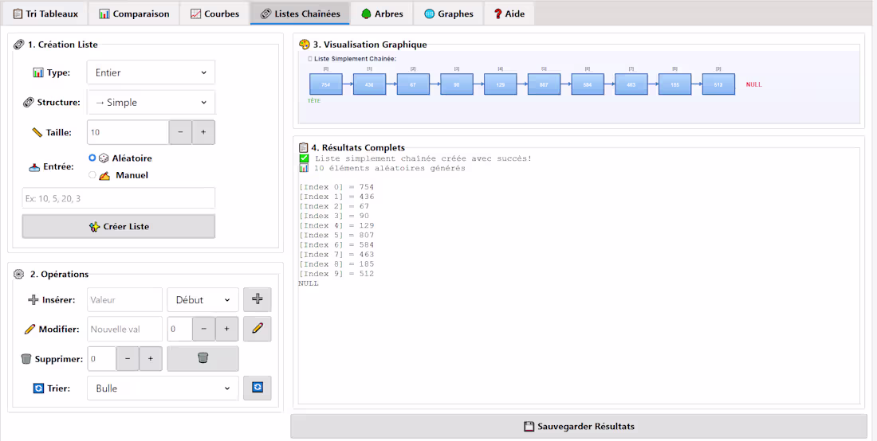Click the Supprimer index field
This screenshot has width=877, height=441.
point(102,359)
